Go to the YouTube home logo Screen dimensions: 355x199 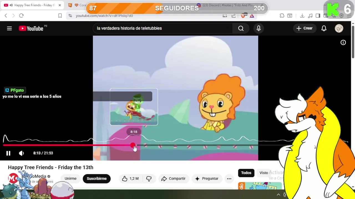pyautogui.click(x=31, y=28)
